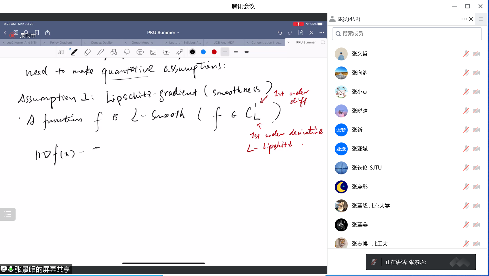Toggle microphone for 张晓晴
Image resolution: width=489 pixels, height=276 pixels.
(x=466, y=111)
